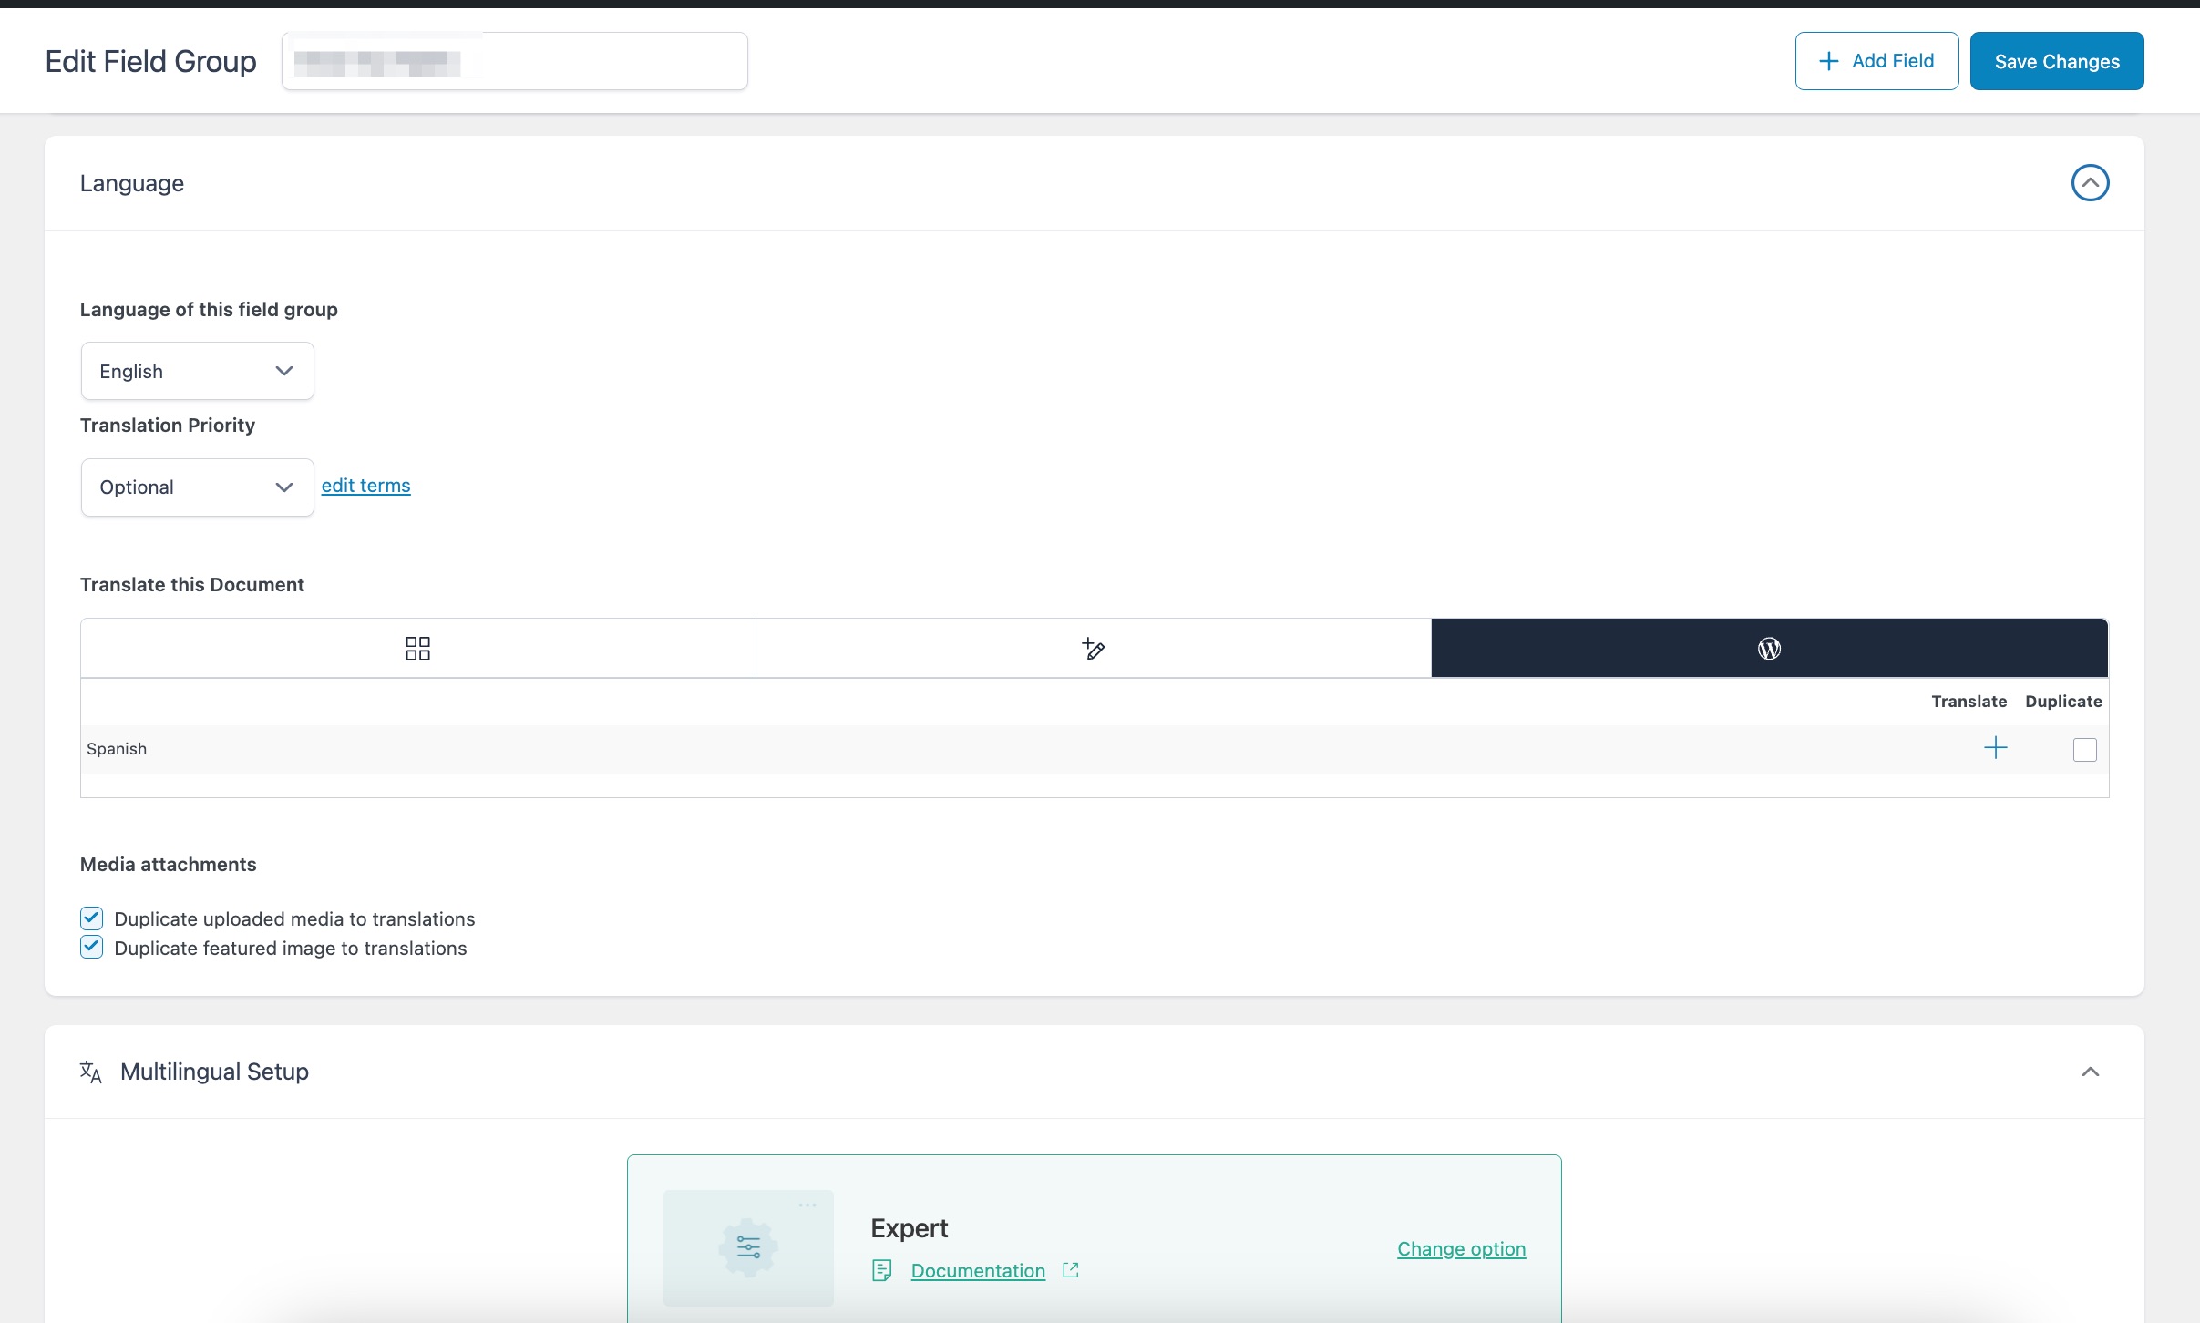The image size is (2200, 1323).
Task: Collapse the Multilingual Setup section
Action: tap(2090, 1072)
